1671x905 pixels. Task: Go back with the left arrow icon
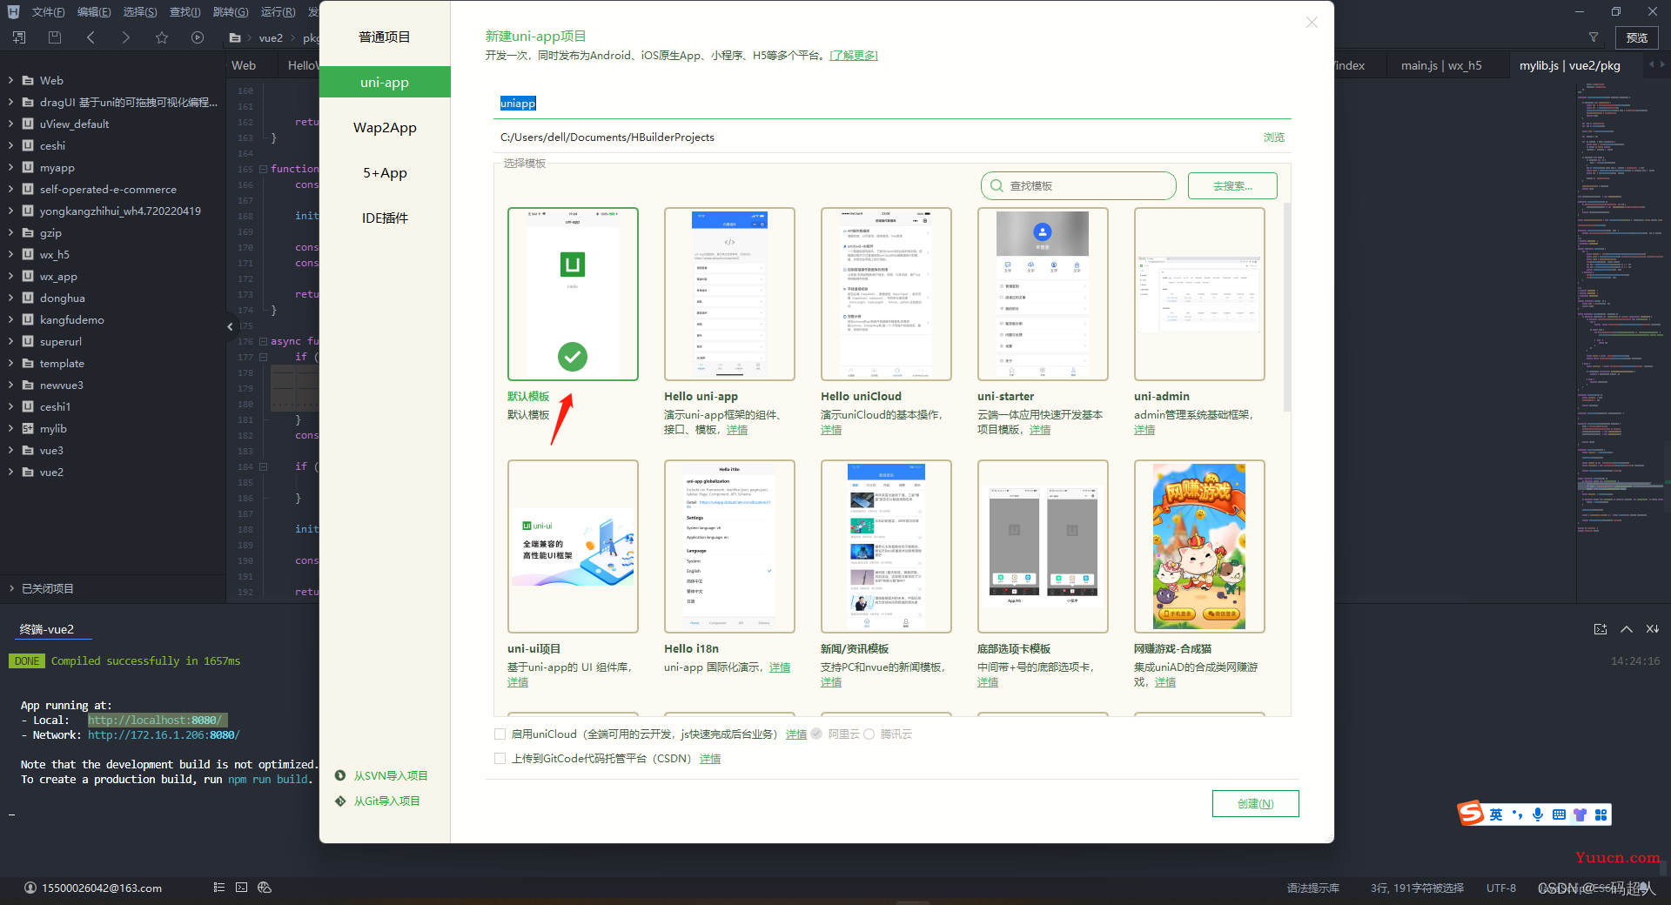coord(91,37)
